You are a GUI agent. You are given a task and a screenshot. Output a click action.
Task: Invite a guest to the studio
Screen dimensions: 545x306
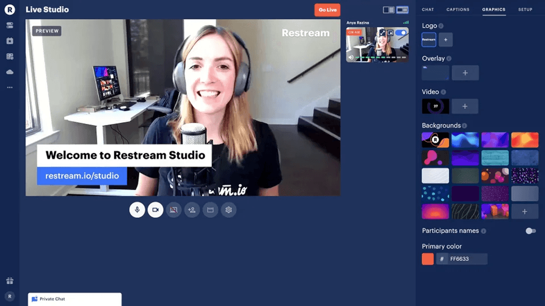pyautogui.click(x=192, y=210)
